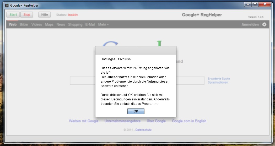The height and width of the screenshot is (146, 275).
Task: Click the Datenschutz privacy link
Action: (143, 130)
